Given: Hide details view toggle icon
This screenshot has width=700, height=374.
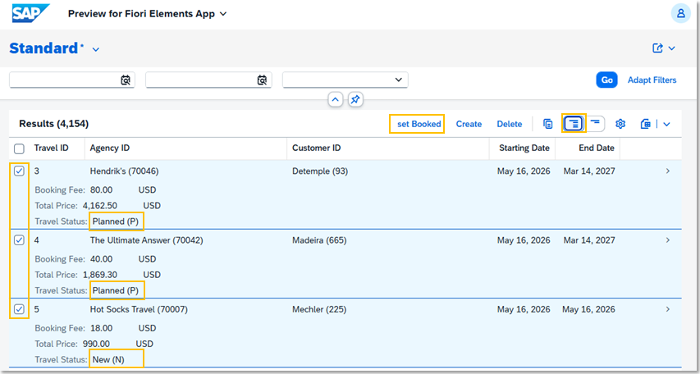Looking at the screenshot, I should pos(595,124).
